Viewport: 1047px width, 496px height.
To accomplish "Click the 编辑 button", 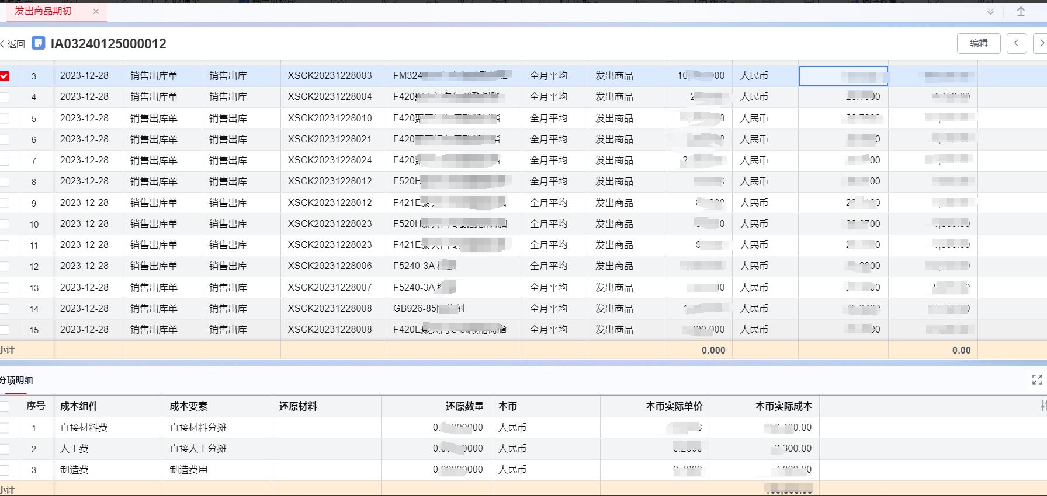I will 979,43.
